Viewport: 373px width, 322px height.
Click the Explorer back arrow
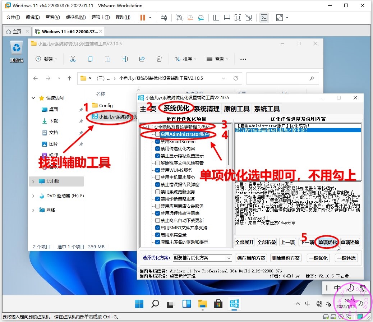pyautogui.click(x=36, y=78)
